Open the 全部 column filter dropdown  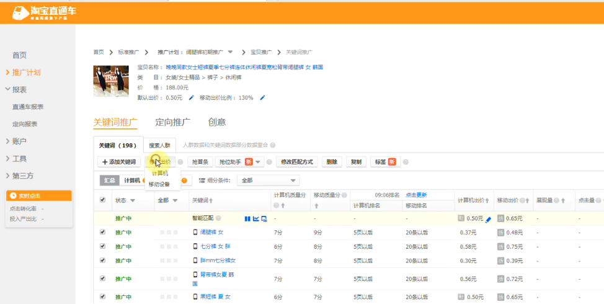175,201
